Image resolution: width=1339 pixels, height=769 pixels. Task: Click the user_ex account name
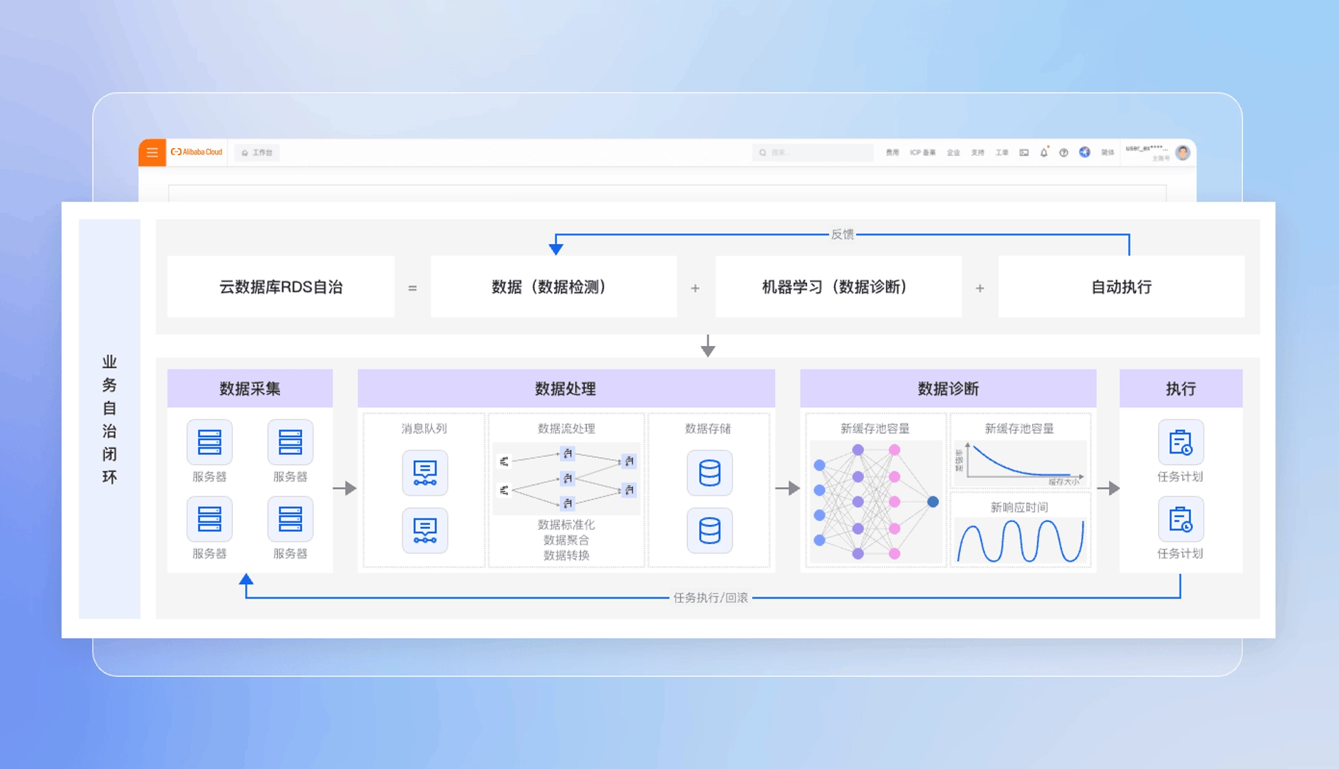[x=1147, y=149]
